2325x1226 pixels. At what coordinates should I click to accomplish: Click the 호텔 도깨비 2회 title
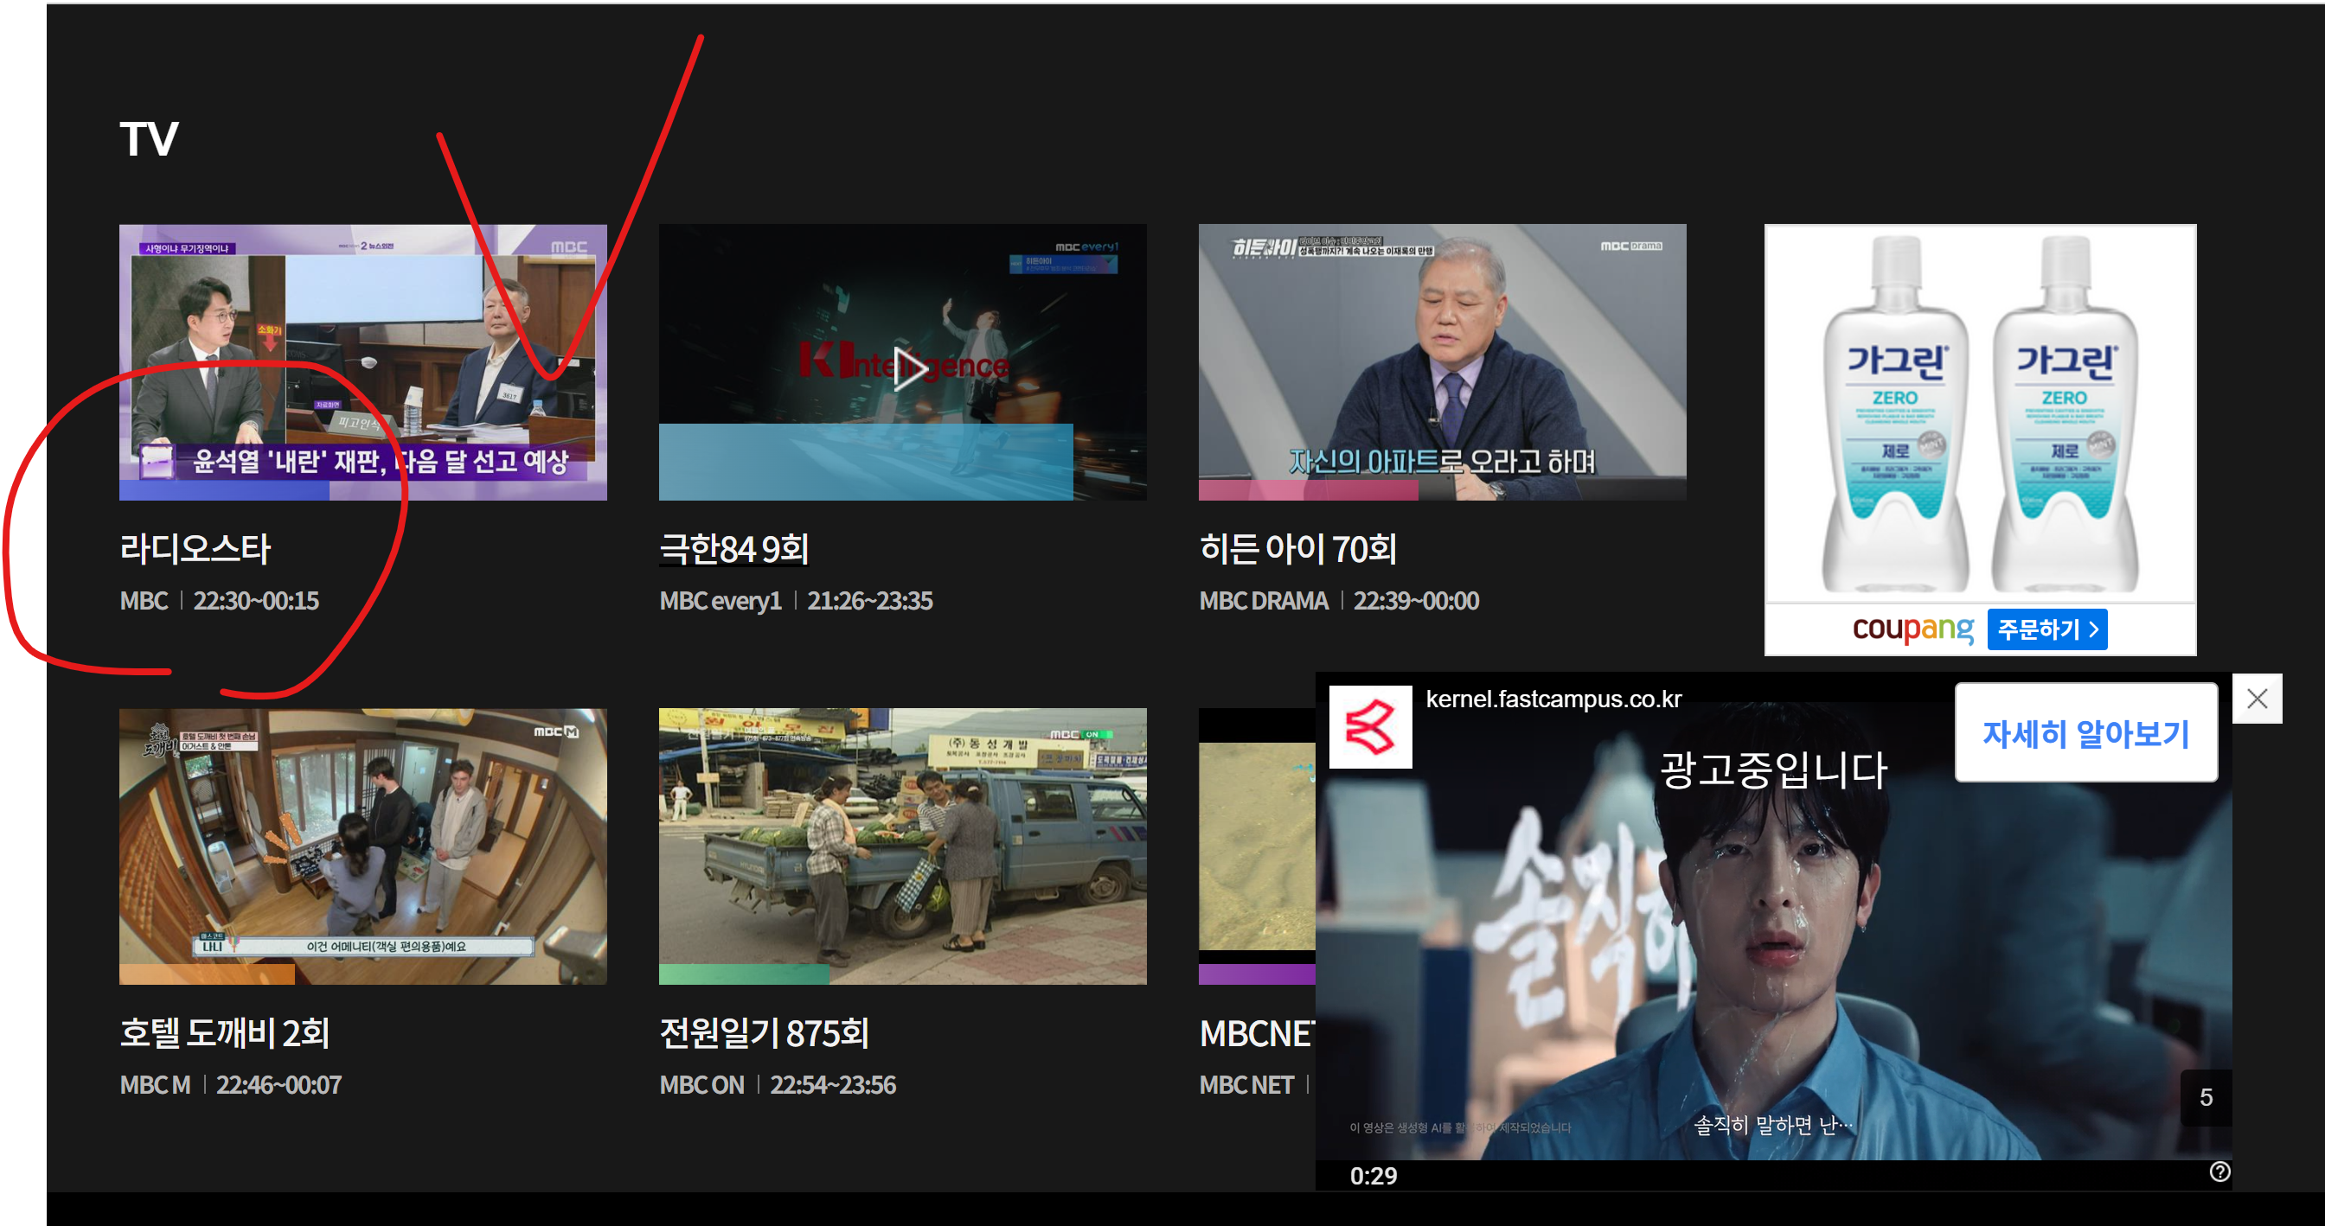coord(224,1032)
